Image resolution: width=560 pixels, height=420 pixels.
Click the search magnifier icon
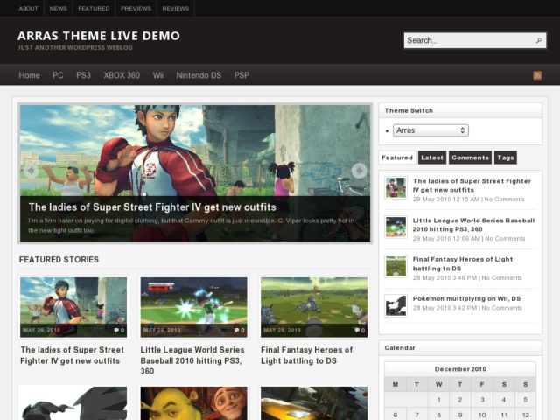pyautogui.click(x=539, y=40)
